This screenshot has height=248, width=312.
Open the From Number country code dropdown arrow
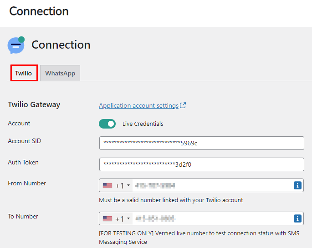click(x=128, y=185)
